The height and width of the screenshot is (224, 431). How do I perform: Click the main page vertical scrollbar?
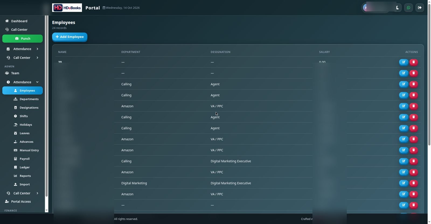[429, 74]
